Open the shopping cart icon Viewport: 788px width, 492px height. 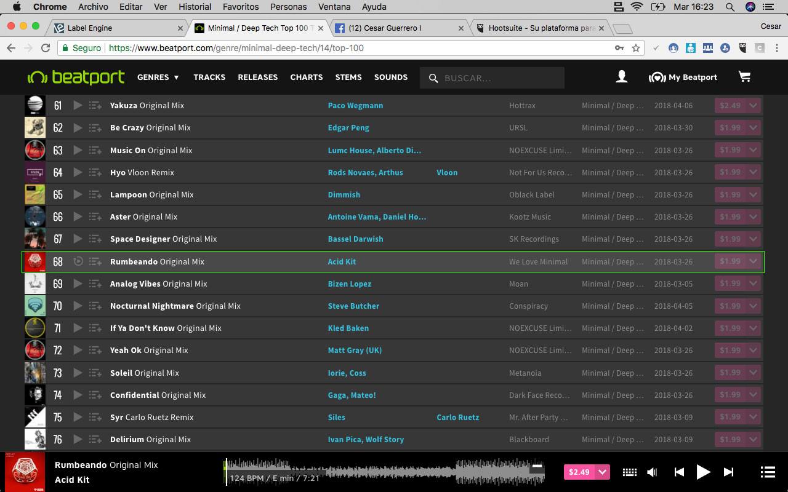[x=744, y=77]
